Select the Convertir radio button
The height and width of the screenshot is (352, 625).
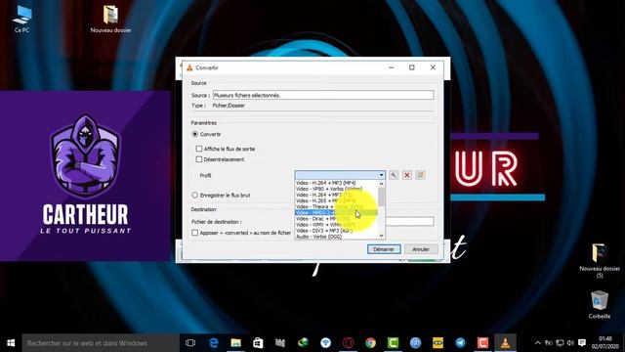[x=195, y=135]
